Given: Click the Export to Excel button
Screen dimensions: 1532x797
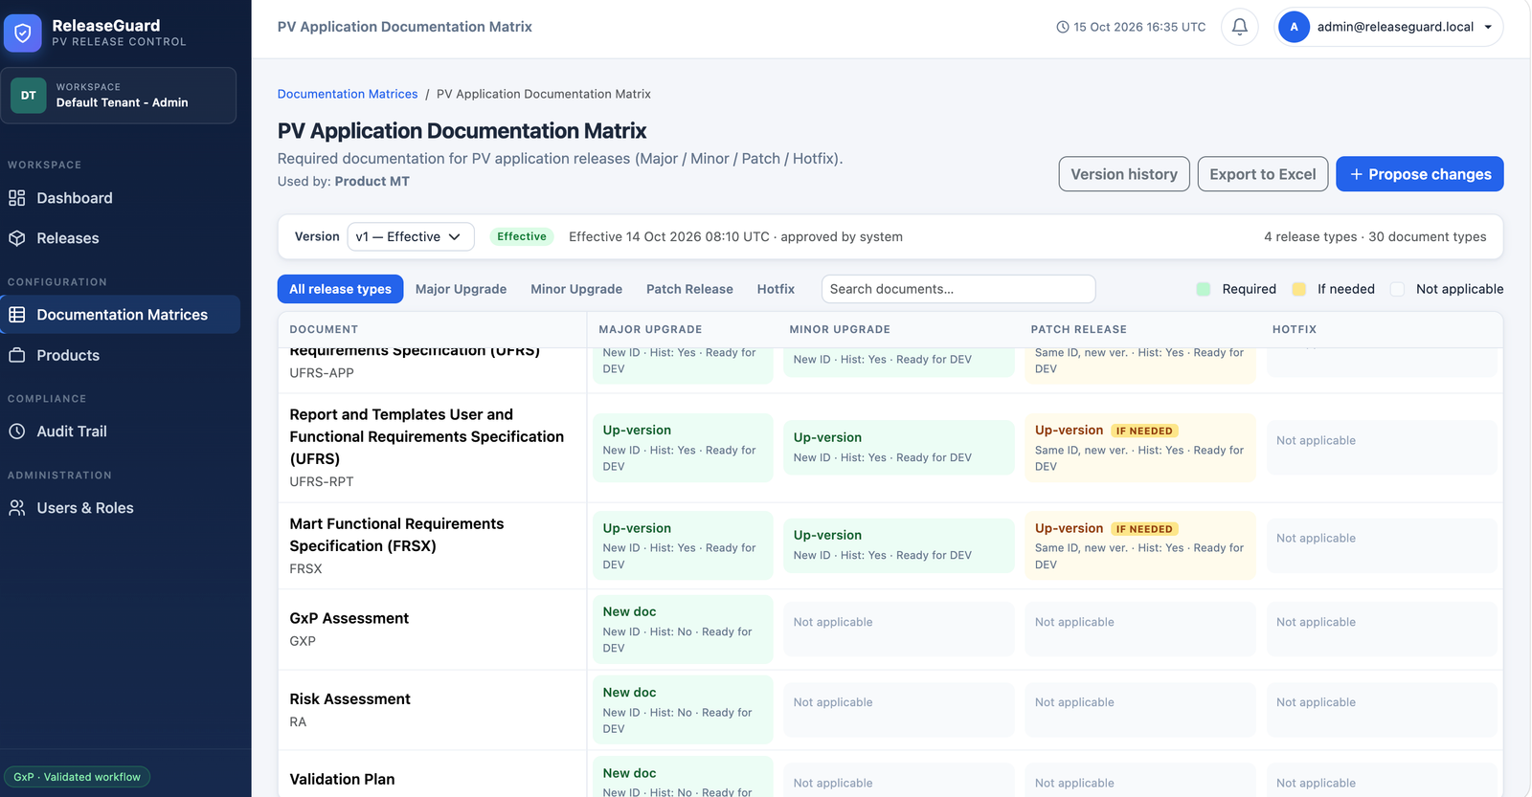Looking at the screenshot, I should (x=1262, y=174).
